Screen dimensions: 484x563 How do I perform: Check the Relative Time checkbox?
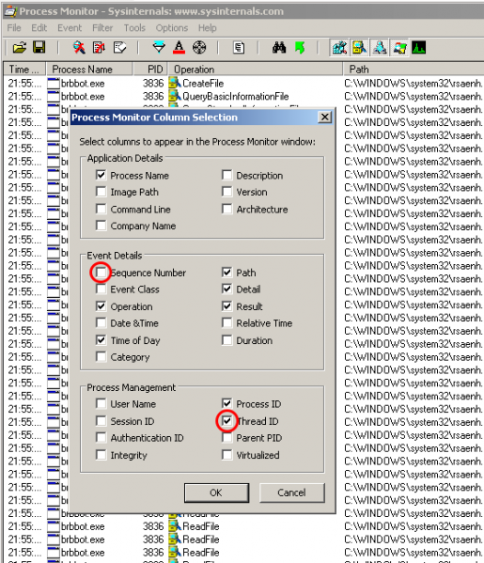coord(226,322)
